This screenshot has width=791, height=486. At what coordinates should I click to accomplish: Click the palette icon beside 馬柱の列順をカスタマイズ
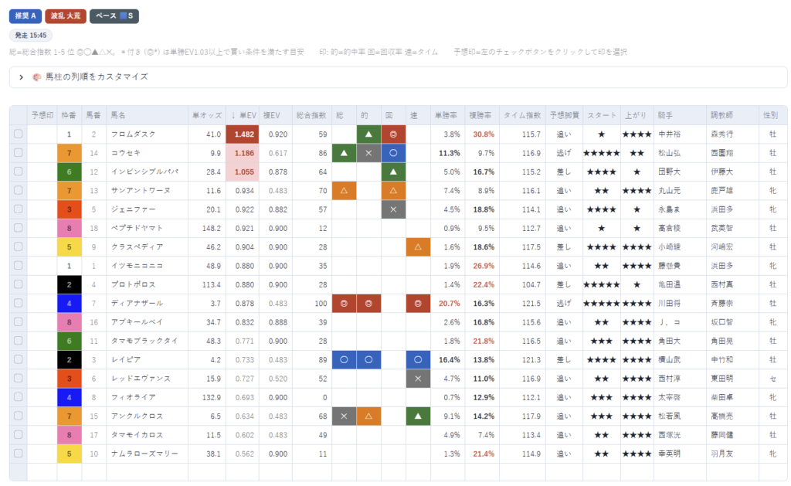[36, 77]
